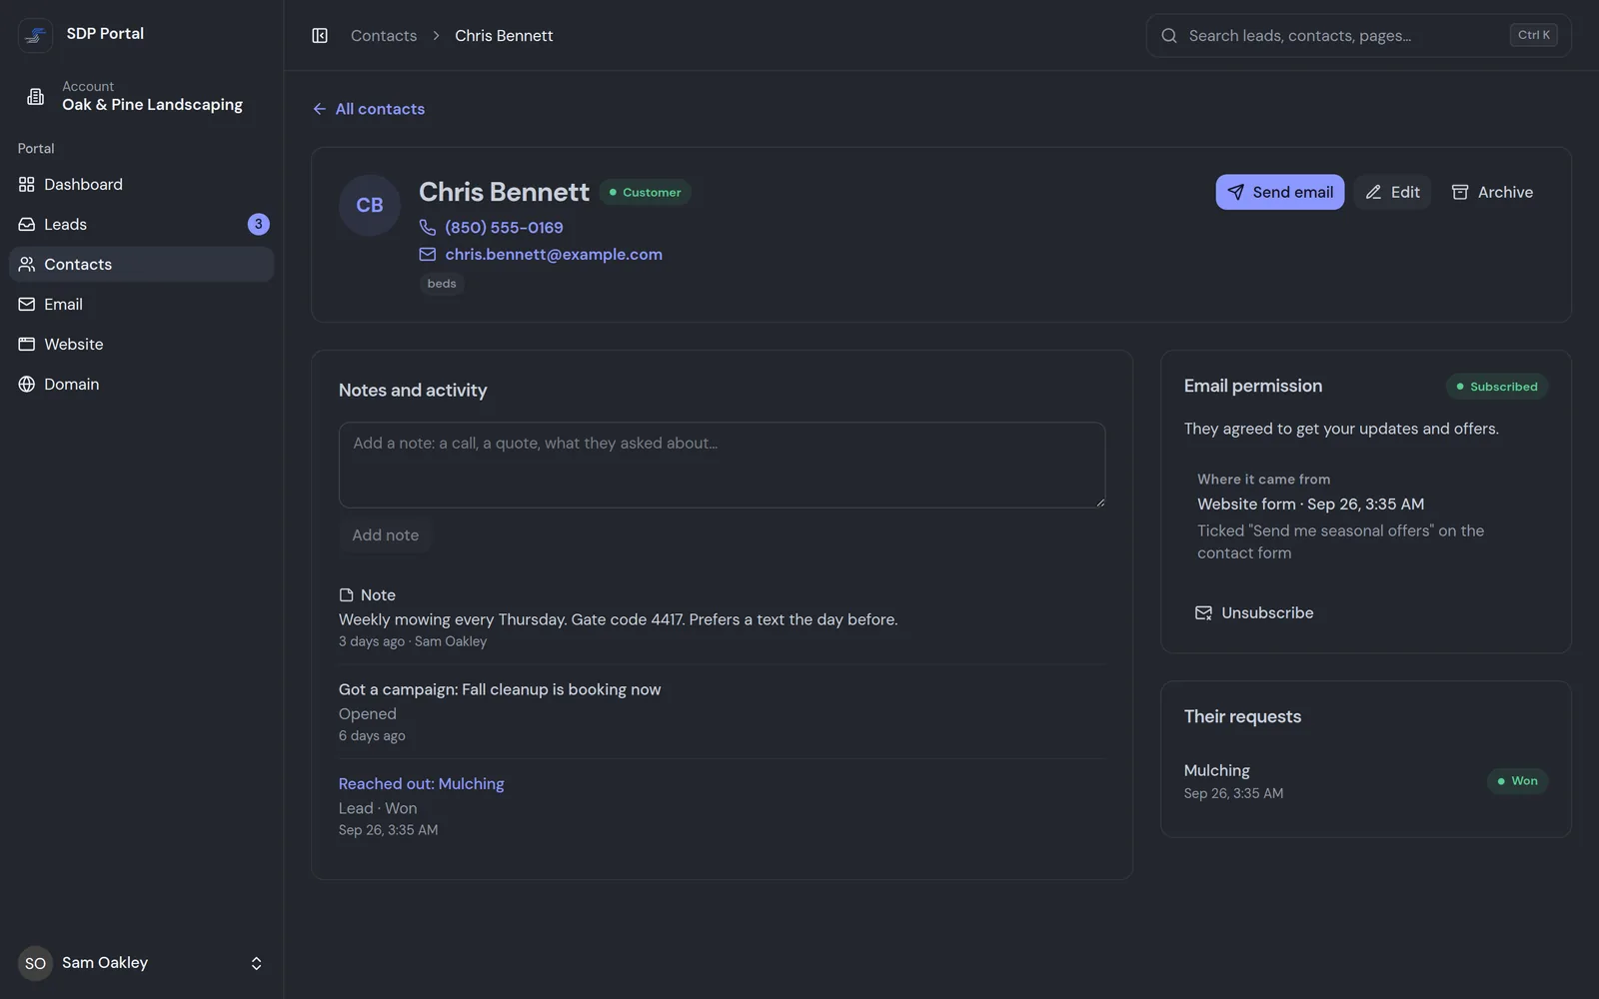Click the Email permission heading

tap(1253, 387)
